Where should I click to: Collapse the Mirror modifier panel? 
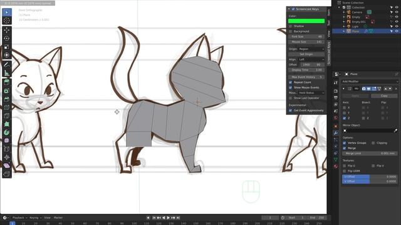click(x=343, y=89)
